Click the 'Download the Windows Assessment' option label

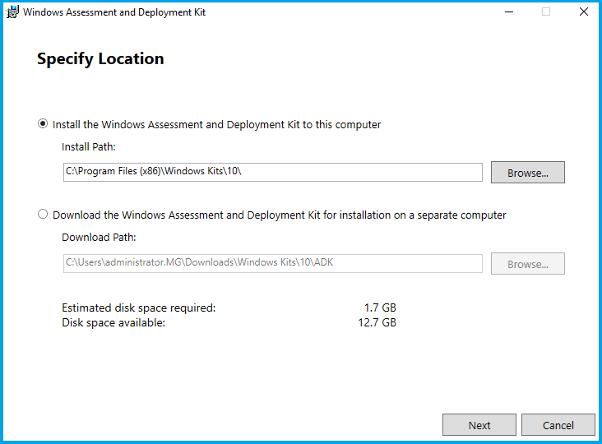279,215
